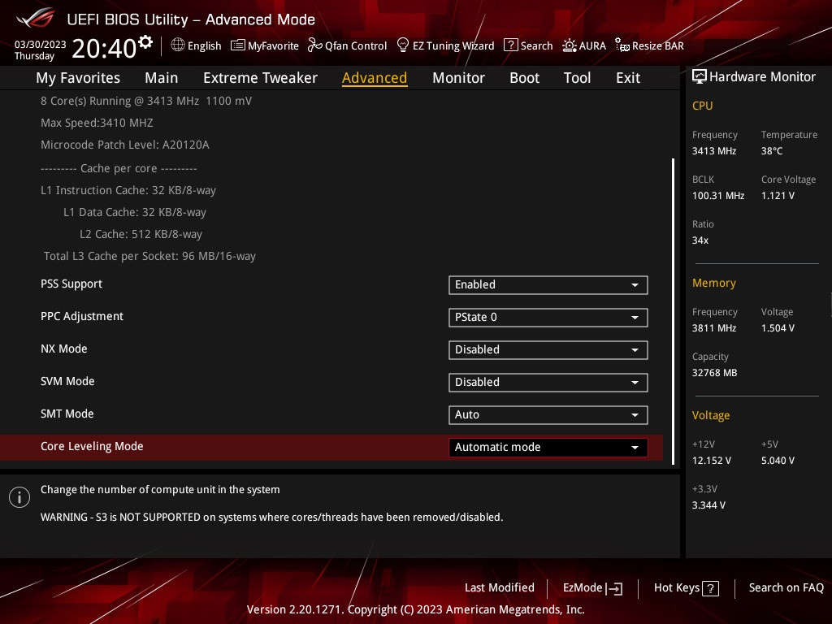Select the Advanced tab
Screen dimensions: 832x624
pos(375,78)
